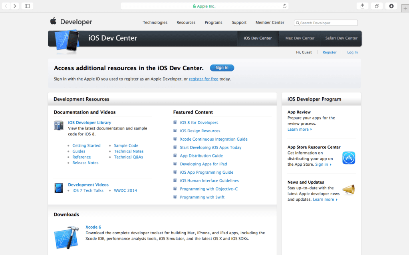
Task: Open the Downloads icon in toolbar
Action: [x=391, y=6]
